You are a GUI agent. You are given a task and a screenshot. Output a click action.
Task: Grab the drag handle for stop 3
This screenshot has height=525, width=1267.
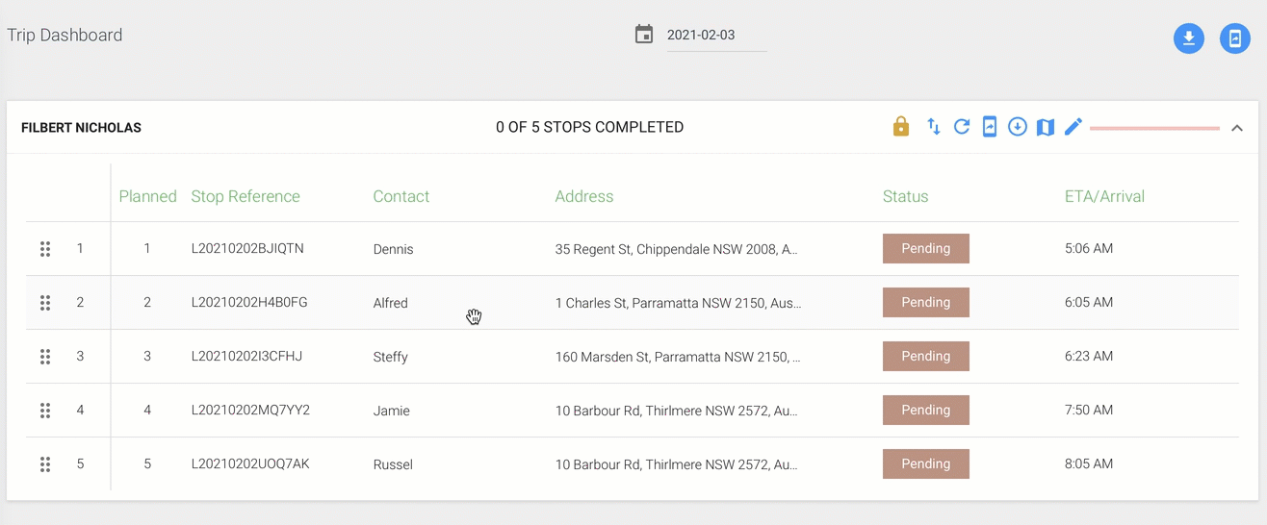pyautogui.click(x=45, y=357)
